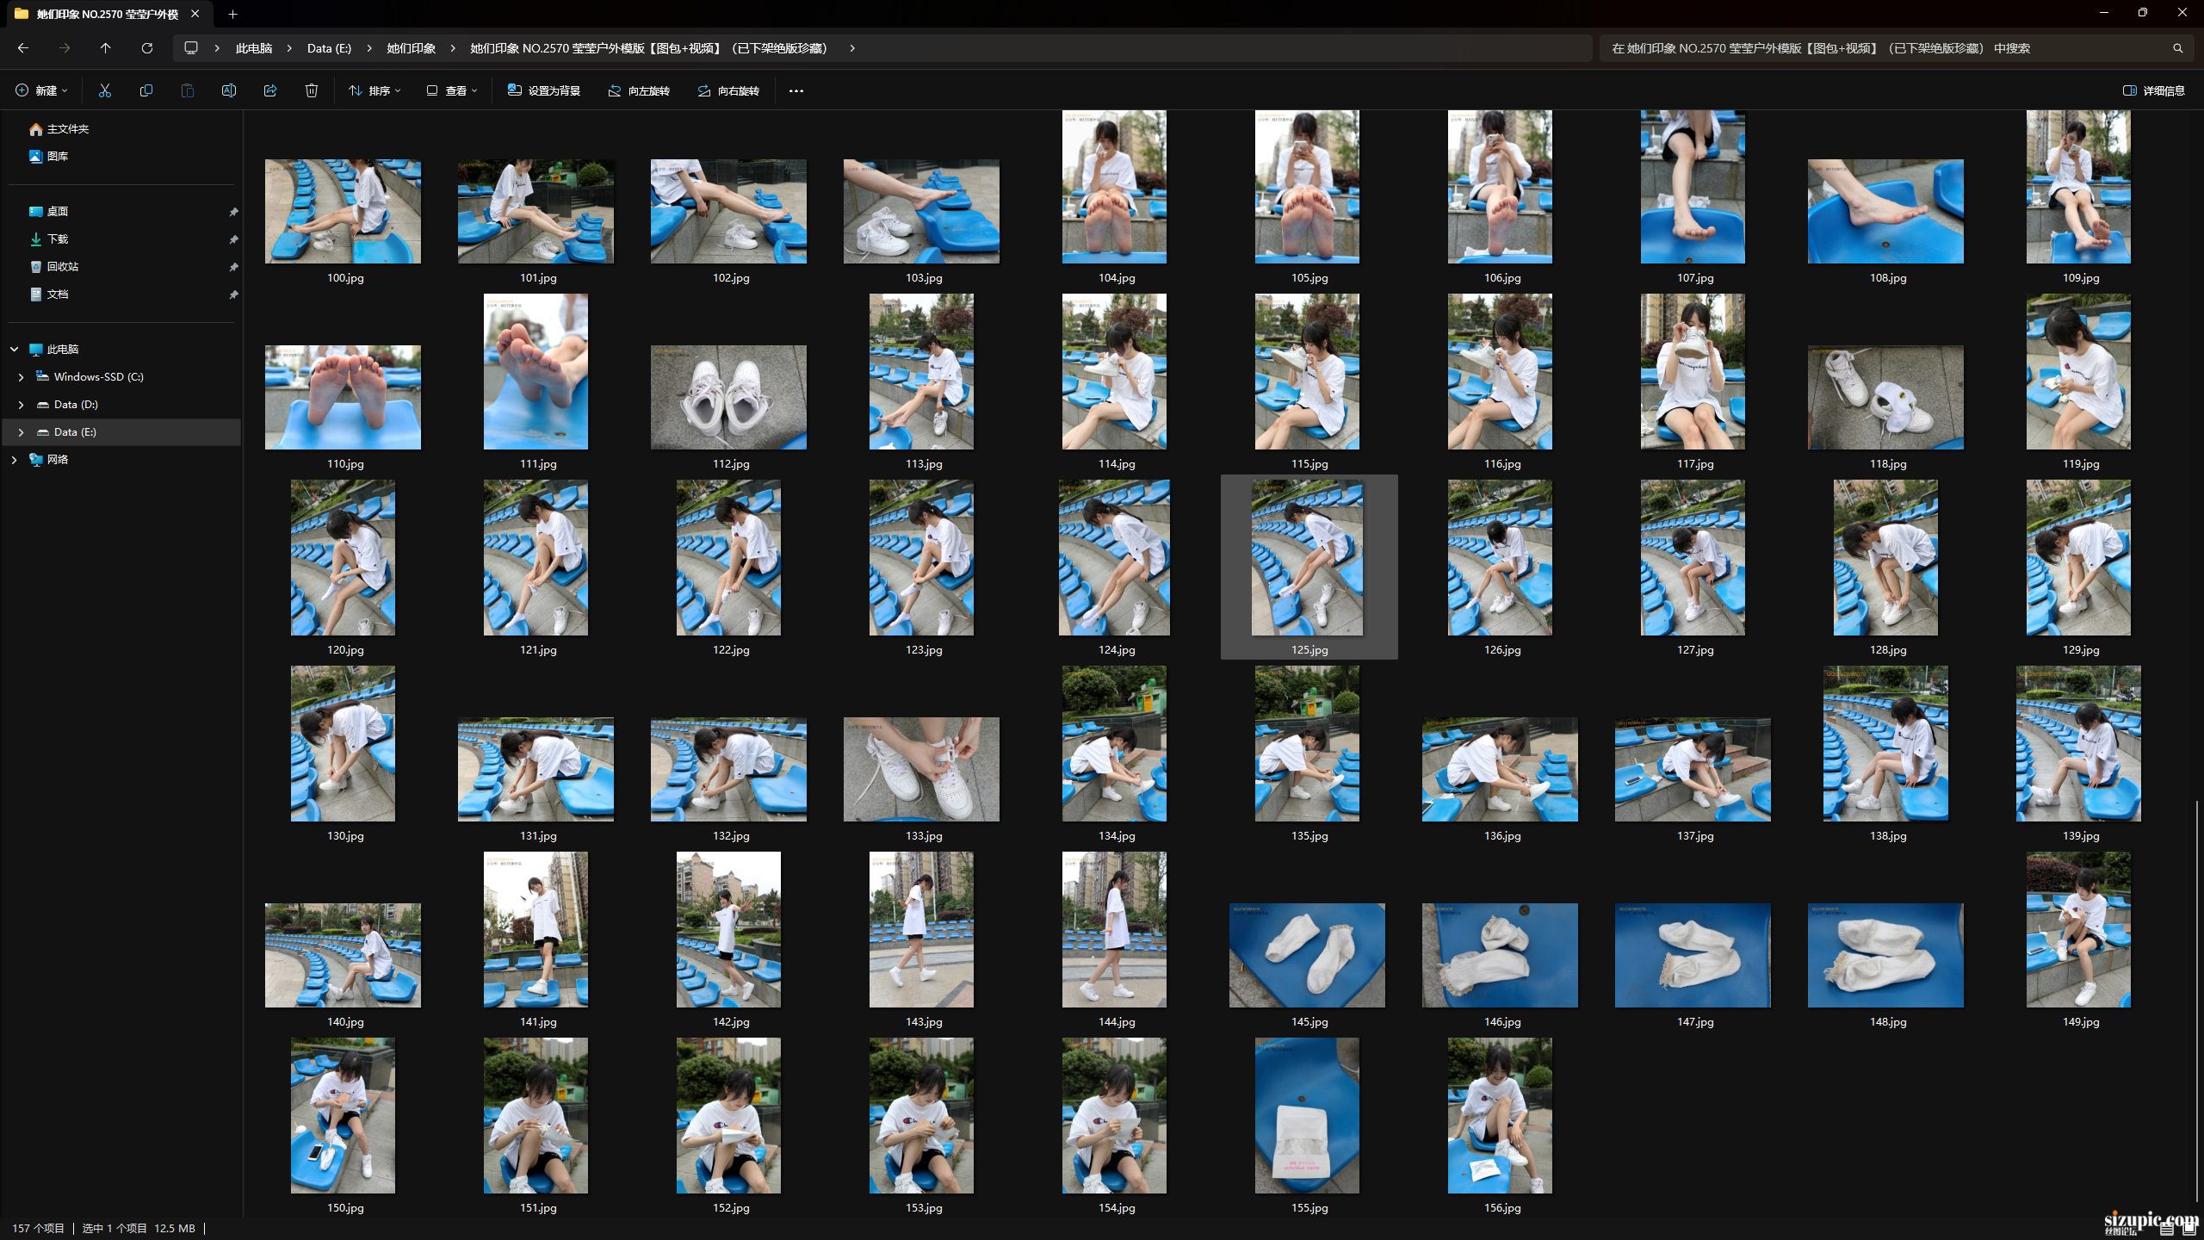Refresh the current folder view

click(x=147, y=48)
